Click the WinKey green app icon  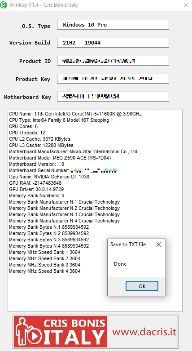pyautogui.click(x=3, y=5)
